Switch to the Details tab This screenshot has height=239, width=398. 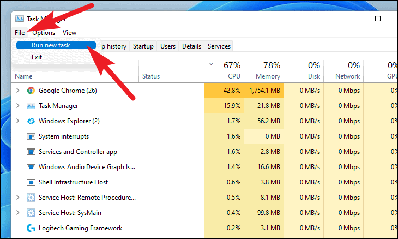click(x=191, y=46)
